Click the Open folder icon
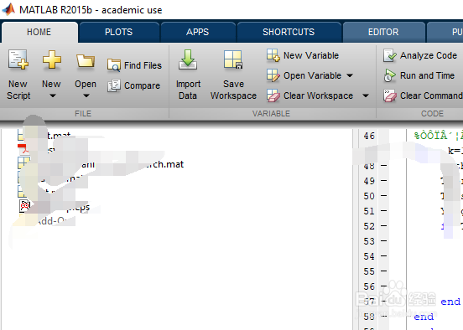 pos(86,61)
